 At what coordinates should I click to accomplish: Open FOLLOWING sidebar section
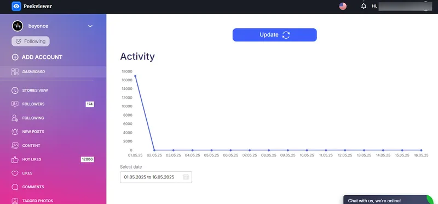coord(33,118)
